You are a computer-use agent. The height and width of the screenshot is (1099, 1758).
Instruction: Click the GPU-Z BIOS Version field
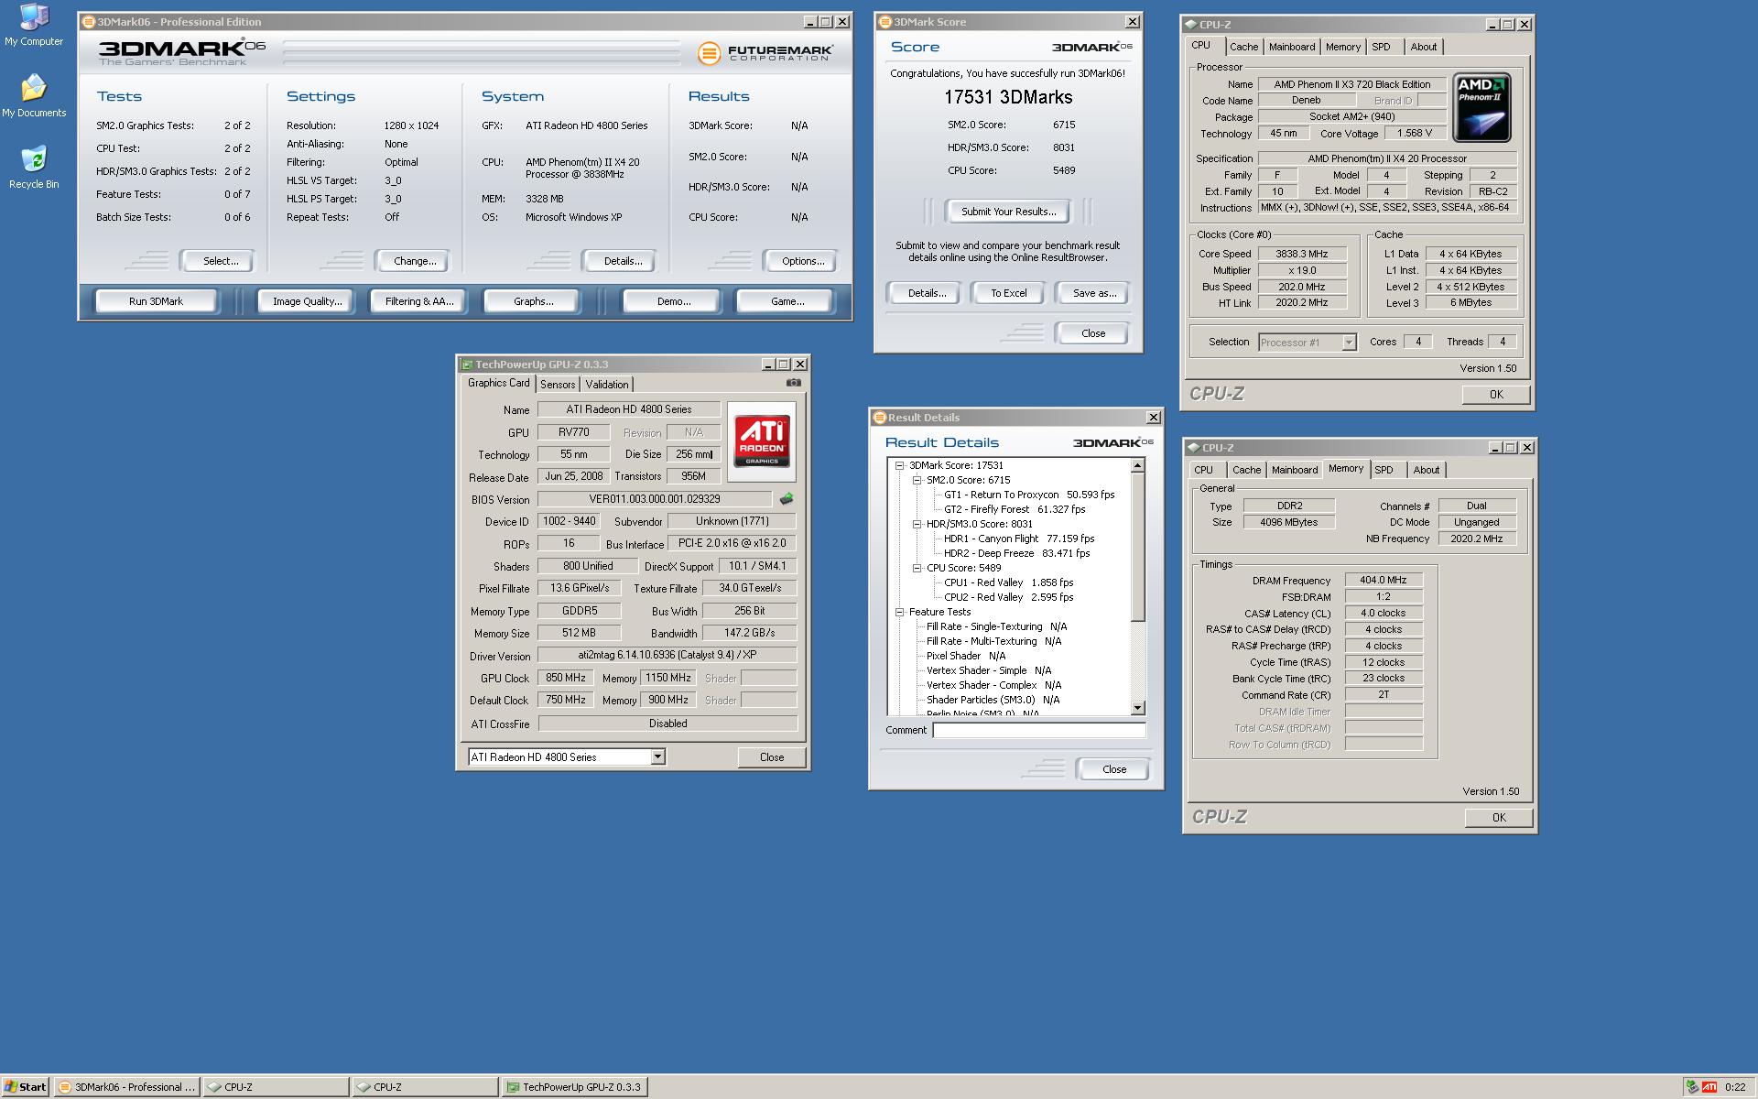coord(654,499)
